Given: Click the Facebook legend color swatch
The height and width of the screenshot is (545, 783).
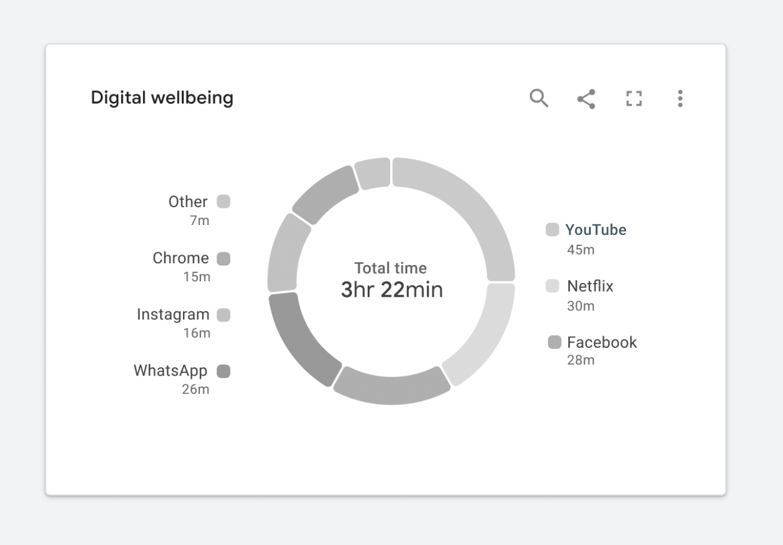Looking at the screenshot, I should (554, 342).
